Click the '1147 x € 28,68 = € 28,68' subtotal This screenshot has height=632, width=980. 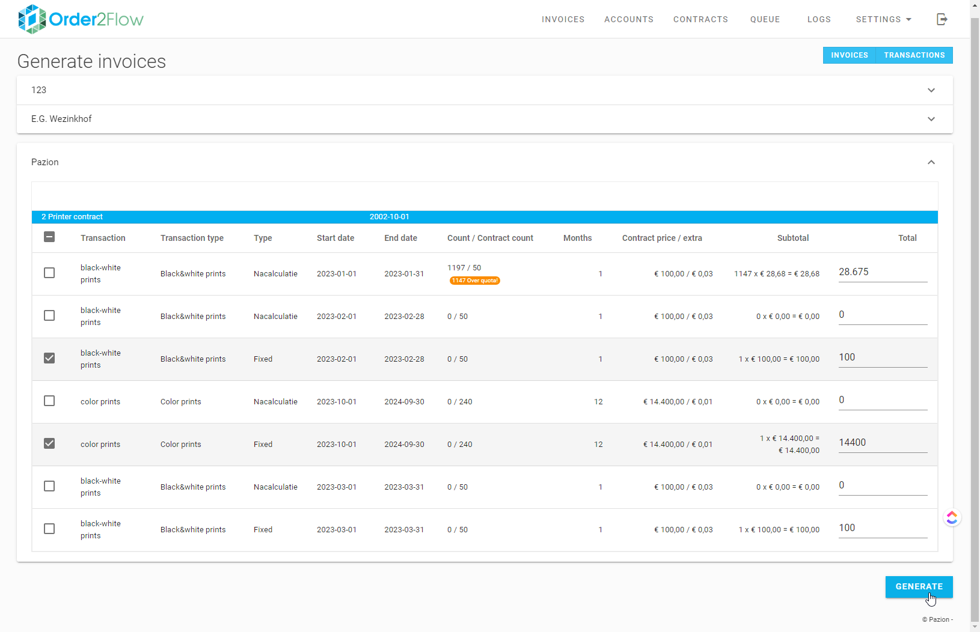[x=776, y=274]
